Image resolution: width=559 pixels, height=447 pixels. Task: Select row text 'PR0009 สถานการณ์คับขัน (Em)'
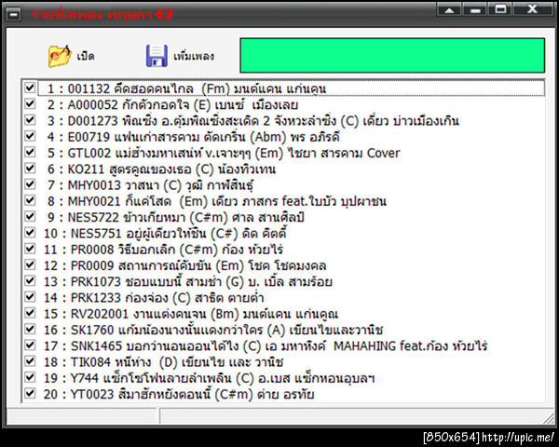(x=157, y=265)
